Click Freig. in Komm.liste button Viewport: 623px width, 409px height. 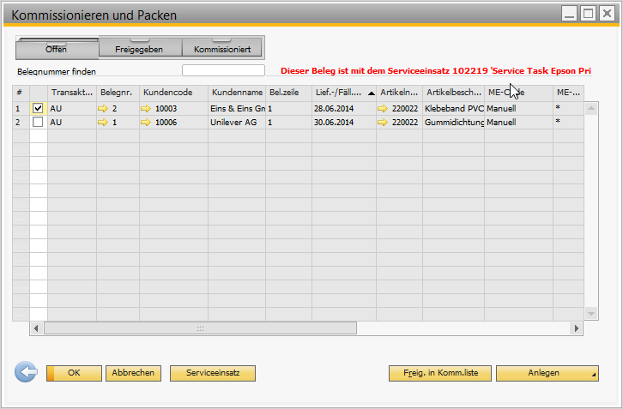[440, 373]
